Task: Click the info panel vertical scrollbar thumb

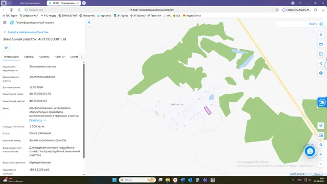Action: (x=84, y=110)
